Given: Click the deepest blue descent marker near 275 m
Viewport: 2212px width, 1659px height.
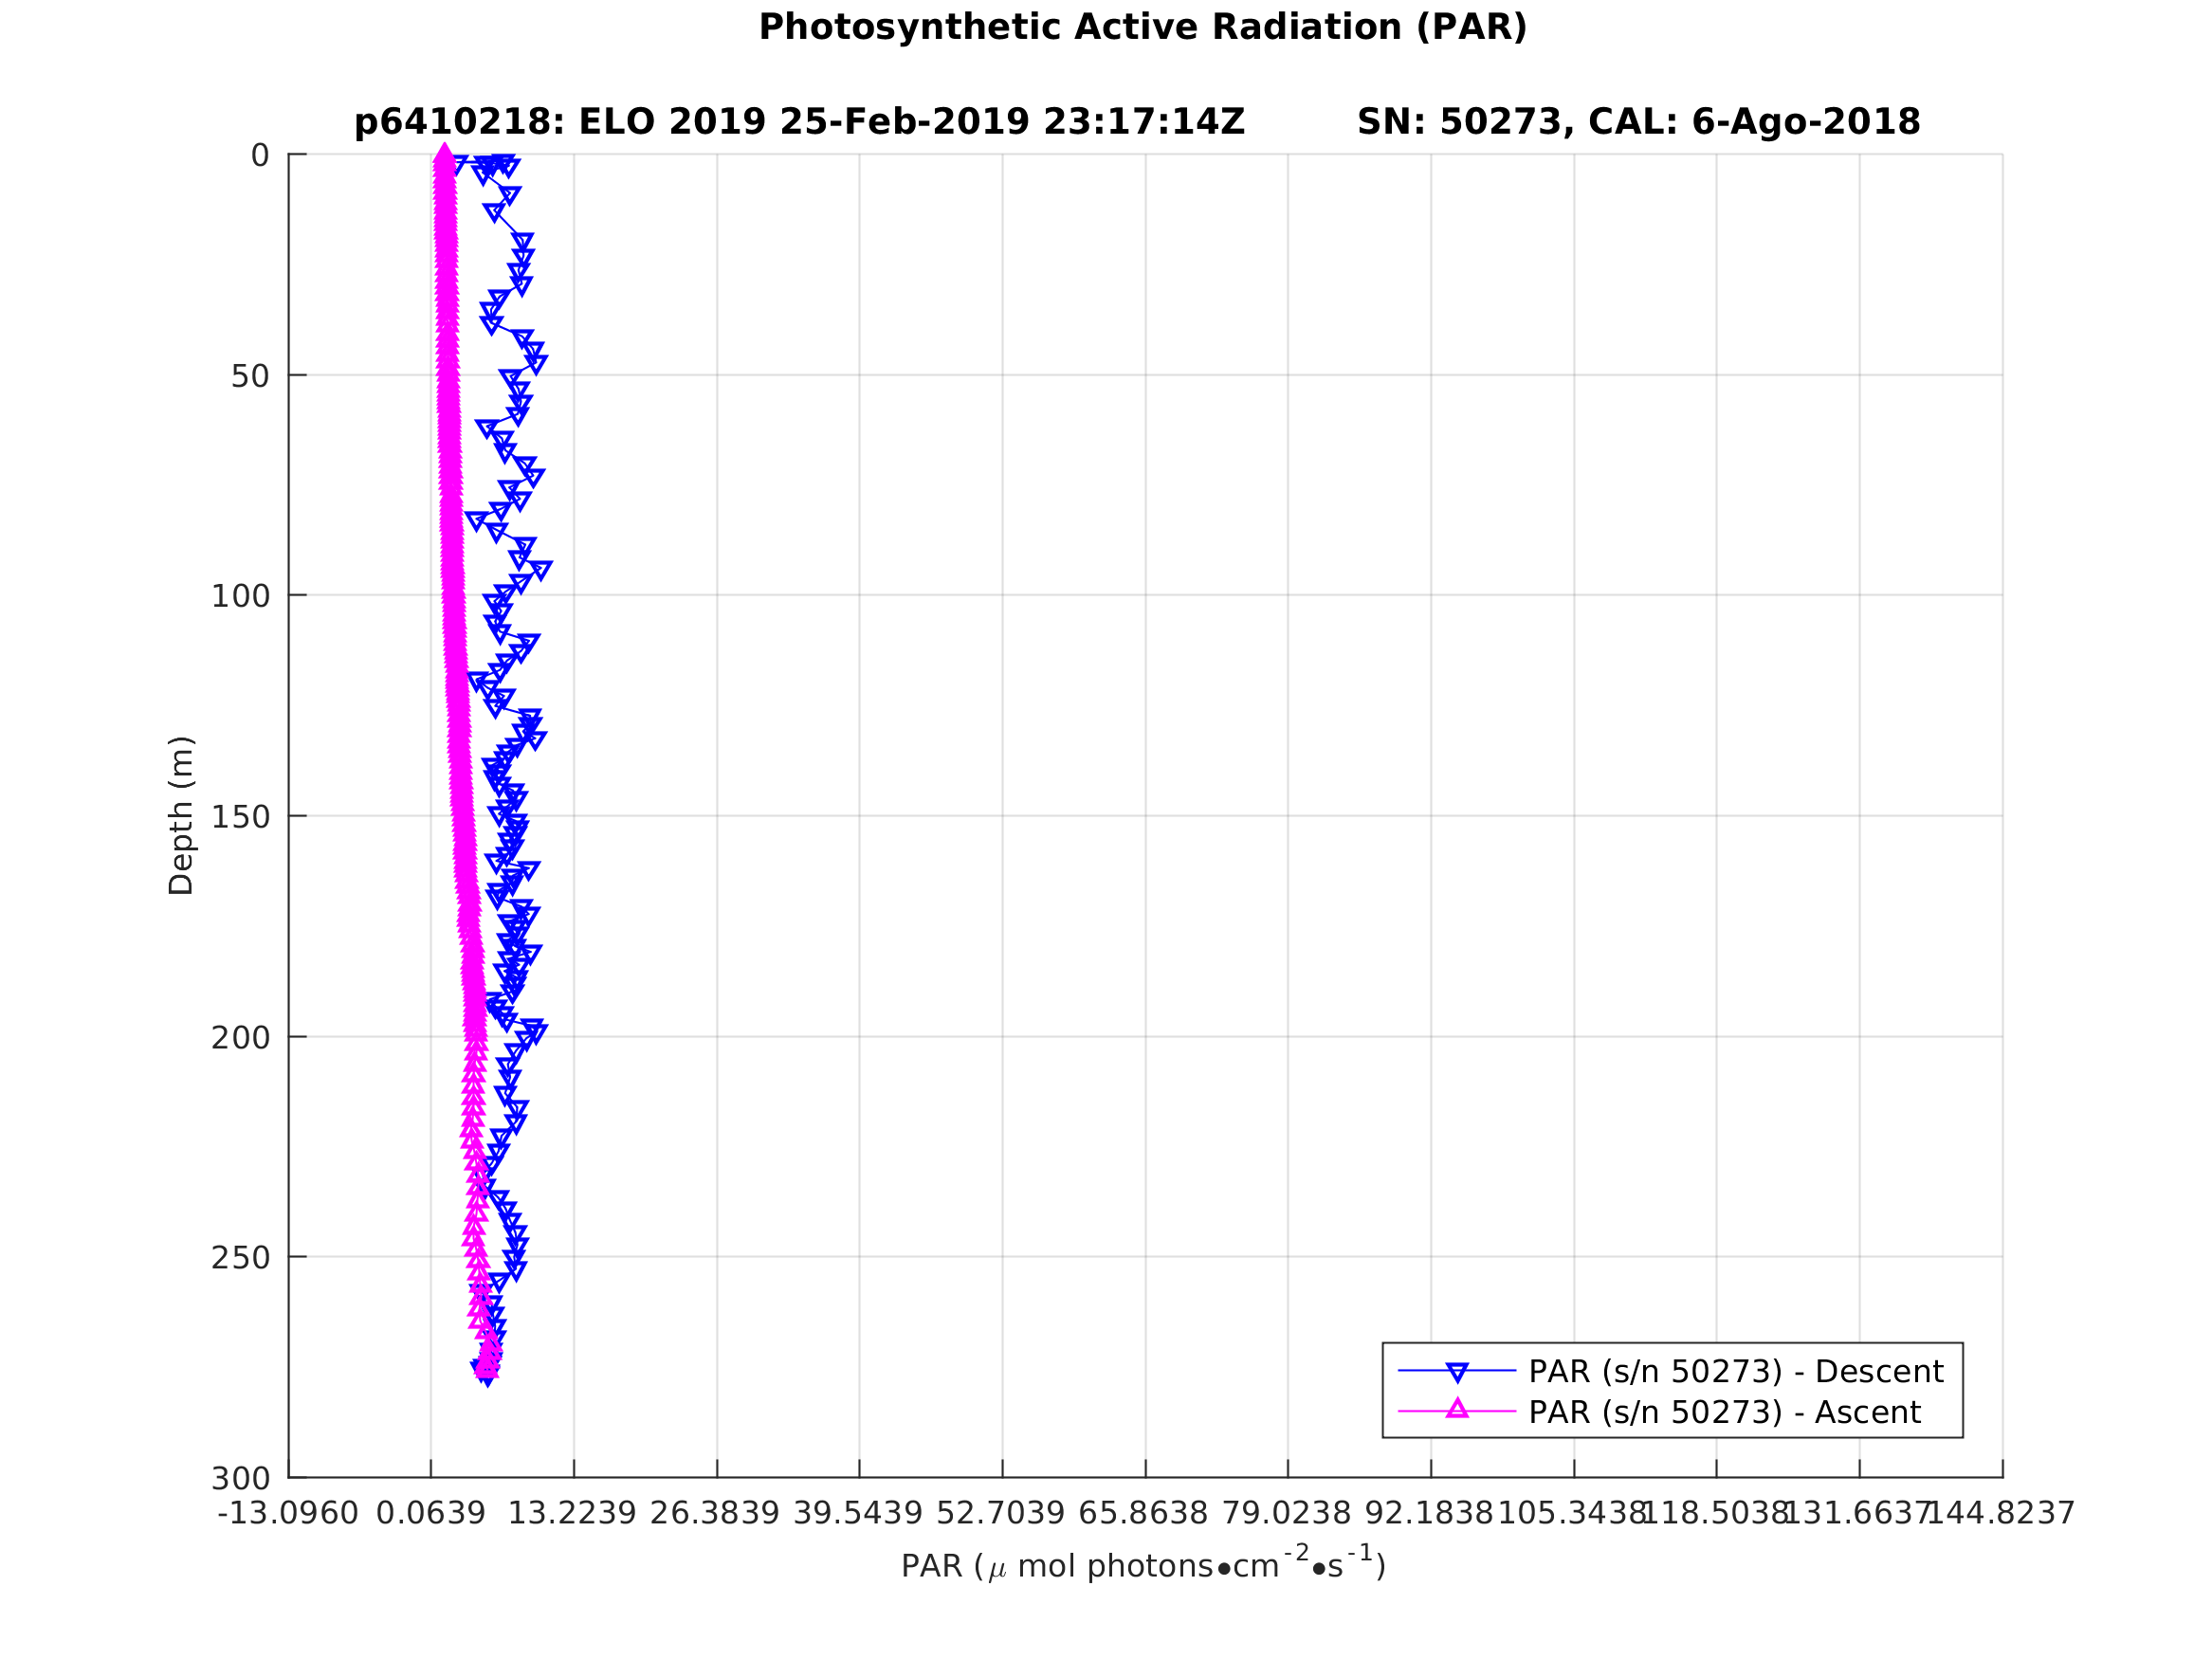Looking at the screenshot, I should [486, 1378].
